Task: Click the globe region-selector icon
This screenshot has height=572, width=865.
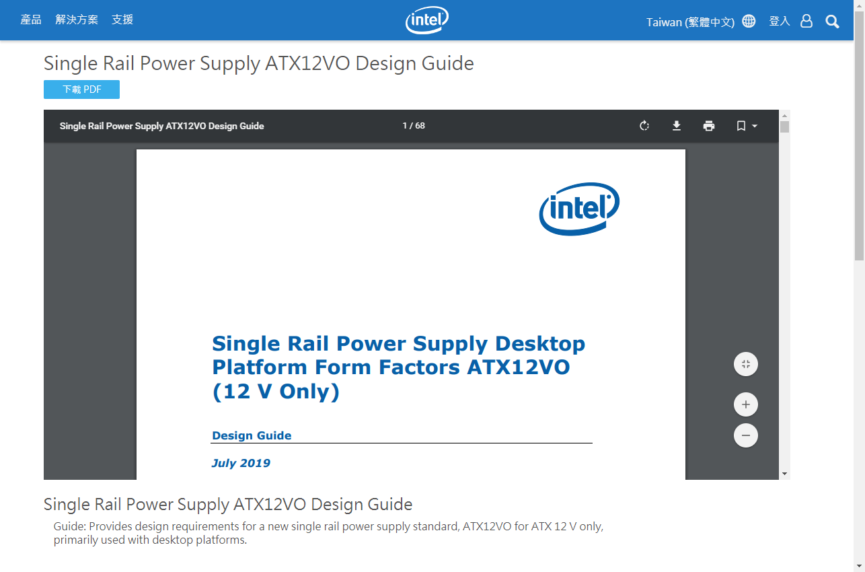Action: pyautogui.click(x=749, y=21)
